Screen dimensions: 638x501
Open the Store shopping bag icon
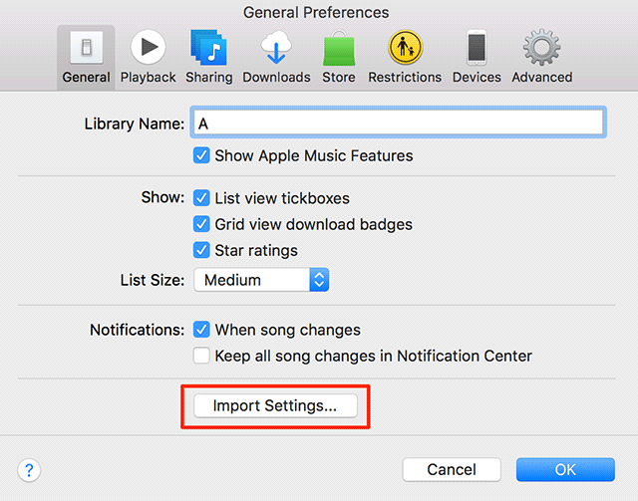(x=339, y=48)
